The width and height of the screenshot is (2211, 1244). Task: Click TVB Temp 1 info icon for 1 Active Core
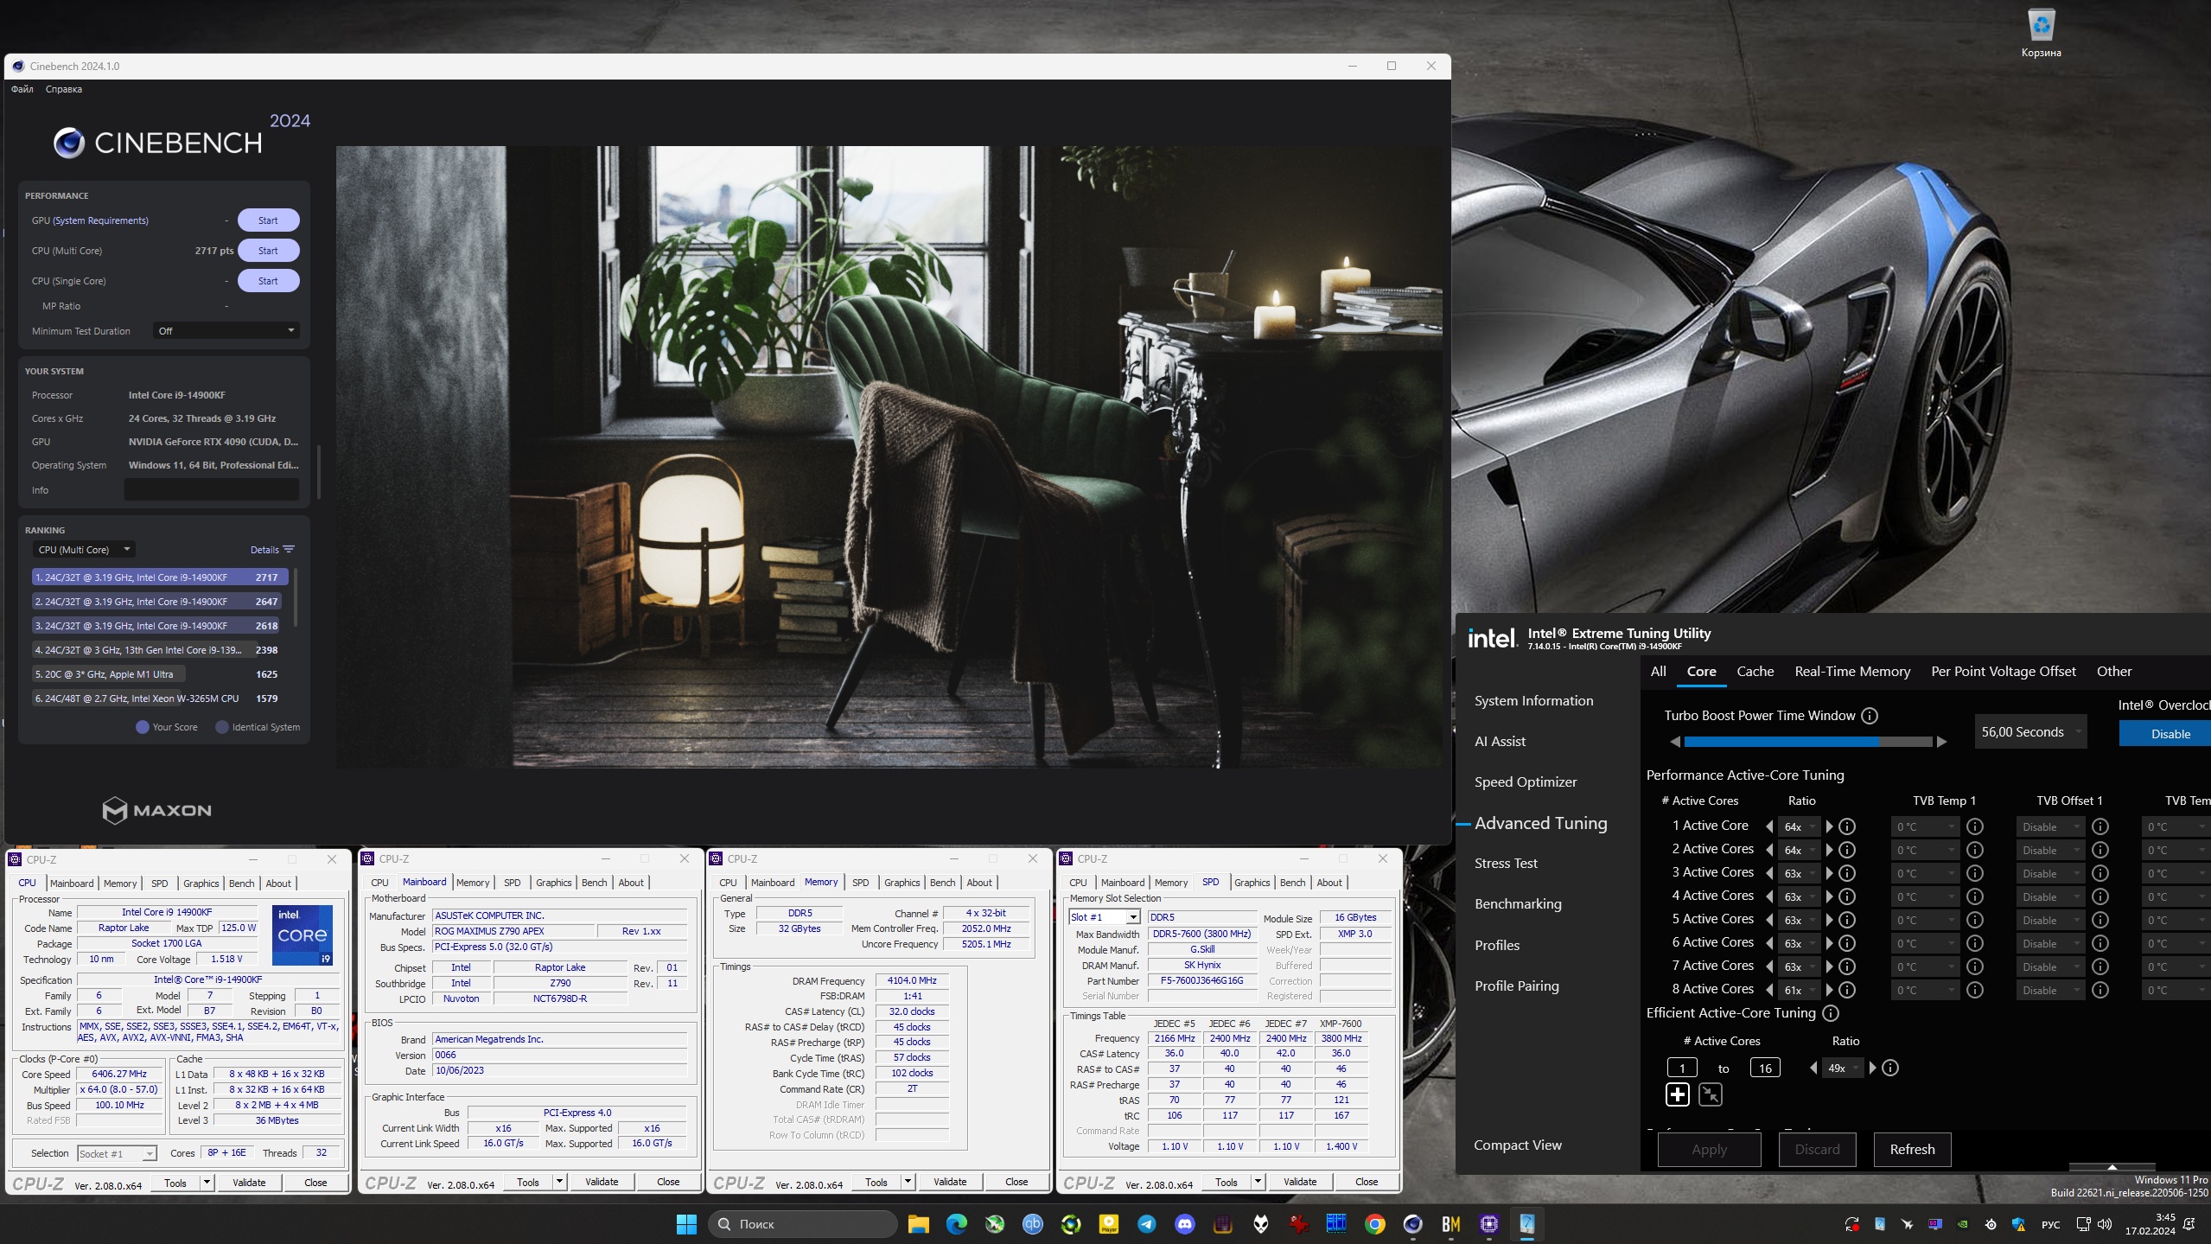tap(1975, 826)
